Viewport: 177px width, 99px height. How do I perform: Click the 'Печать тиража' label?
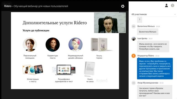99,57
